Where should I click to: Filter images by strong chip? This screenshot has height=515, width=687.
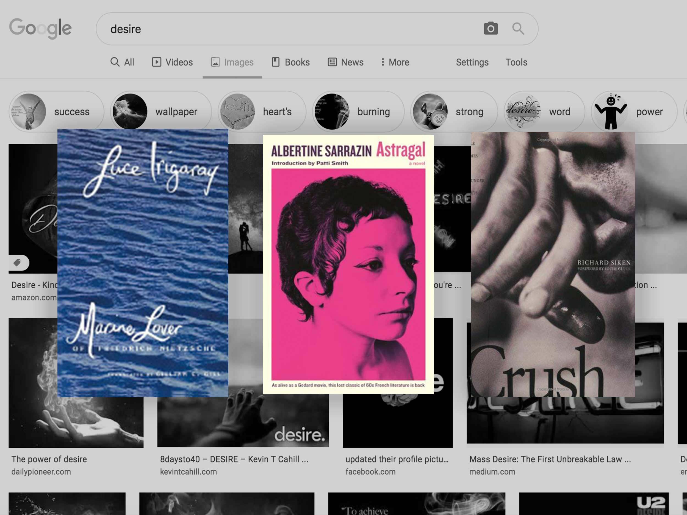(454, 112)
